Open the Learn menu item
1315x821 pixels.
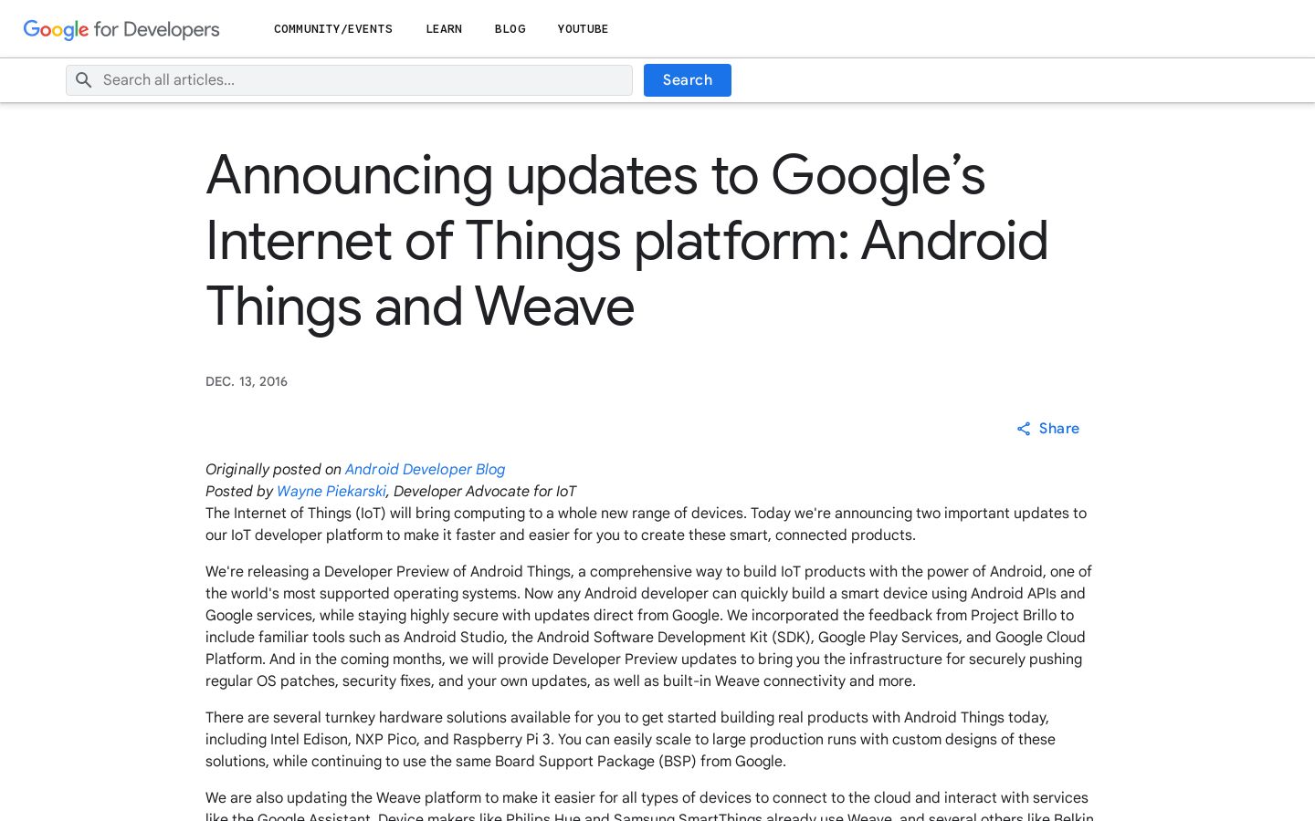444,29
